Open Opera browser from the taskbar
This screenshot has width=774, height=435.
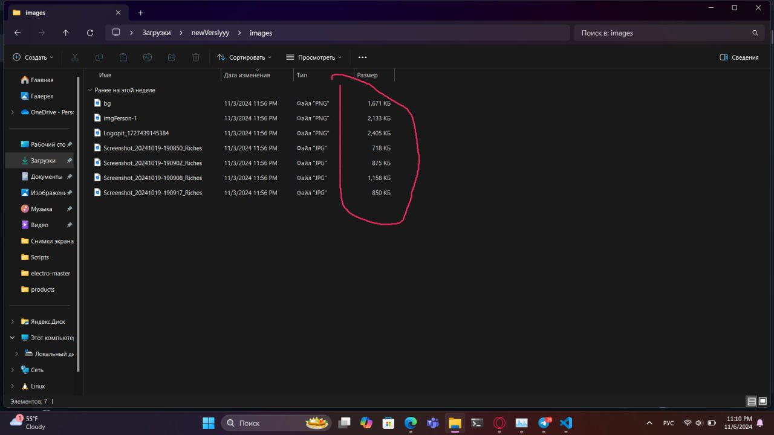(499, 423)
